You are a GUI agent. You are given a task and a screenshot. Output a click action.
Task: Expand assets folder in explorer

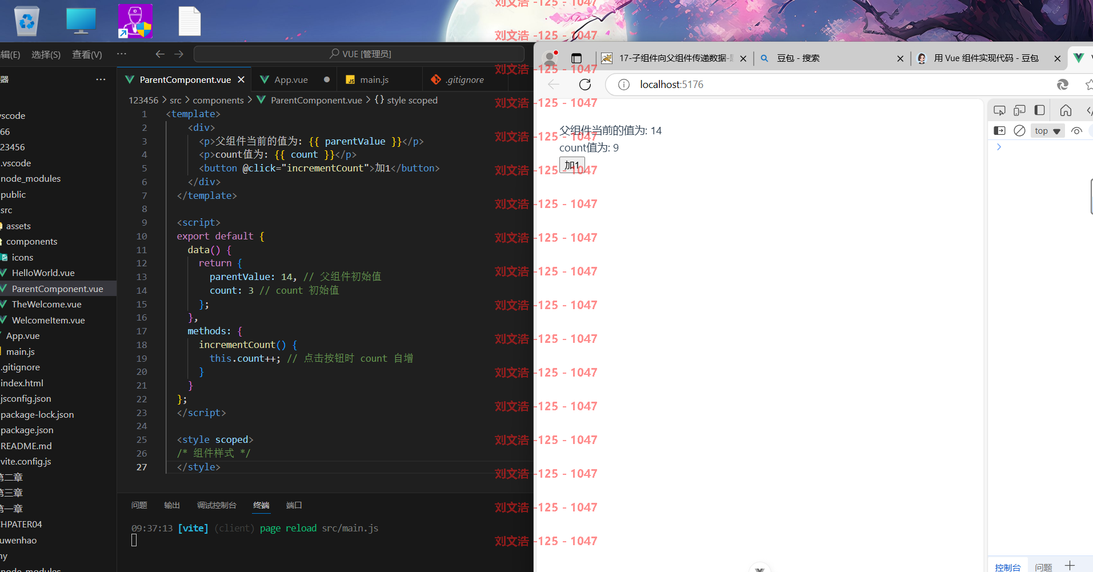tap(18, 226)
